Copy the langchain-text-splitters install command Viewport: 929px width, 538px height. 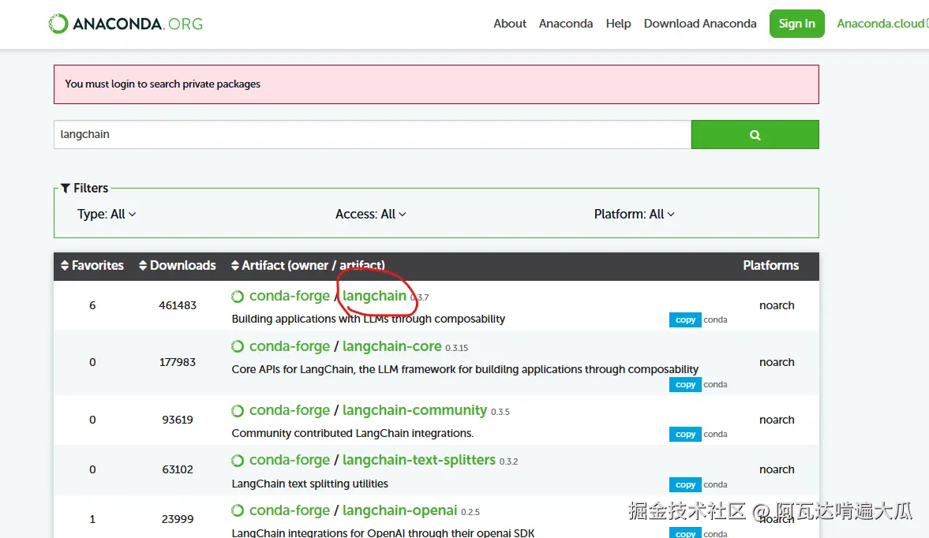pos(685,484)
